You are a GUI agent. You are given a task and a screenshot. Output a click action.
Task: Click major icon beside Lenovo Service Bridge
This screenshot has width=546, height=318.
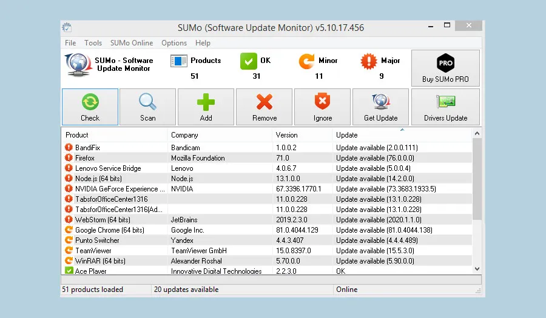click(x=69, y=168)
